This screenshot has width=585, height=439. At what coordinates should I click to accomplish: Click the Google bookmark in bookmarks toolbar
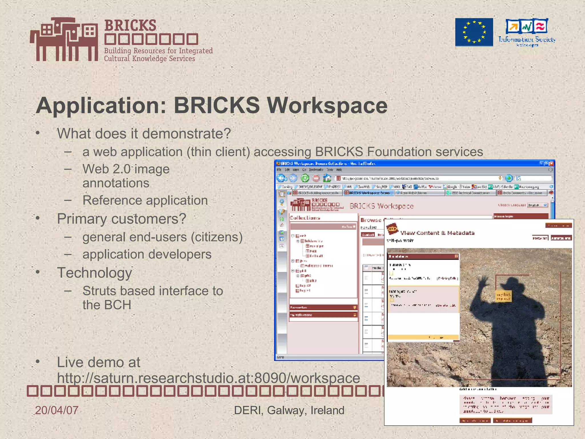[450, 187]
